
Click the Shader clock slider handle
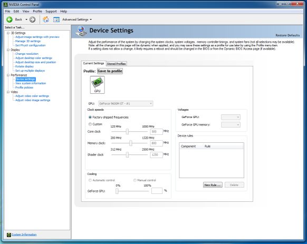(x=127, y=154)
